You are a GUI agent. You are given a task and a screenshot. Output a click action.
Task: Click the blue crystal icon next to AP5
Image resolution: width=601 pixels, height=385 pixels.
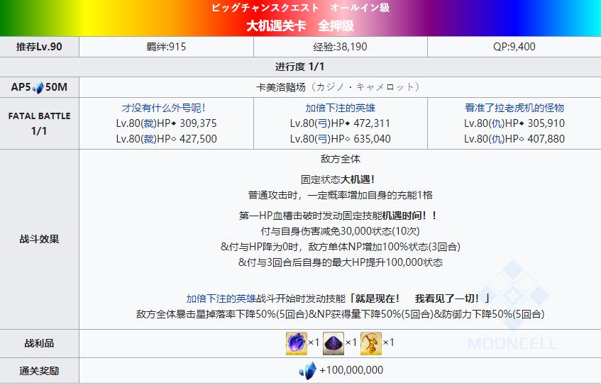coord(37,87)
